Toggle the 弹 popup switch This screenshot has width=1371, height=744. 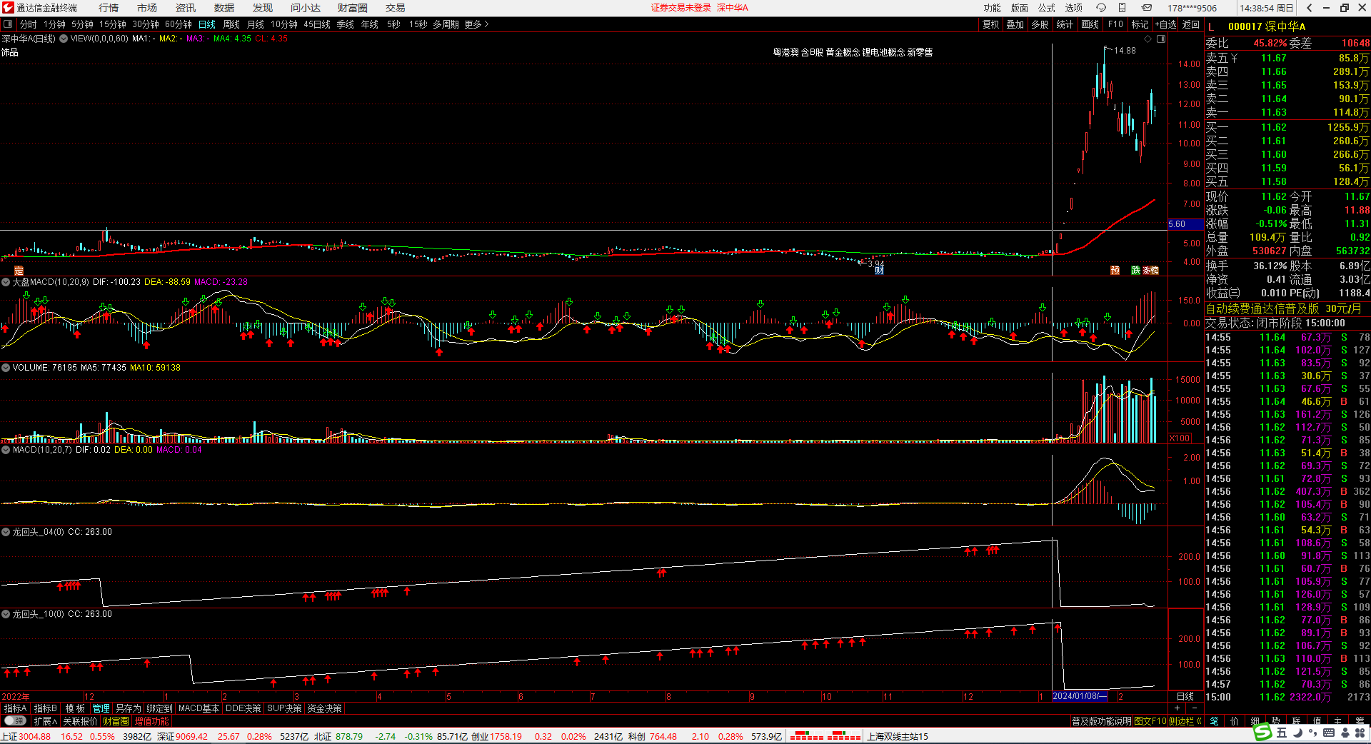pos(15,721)
